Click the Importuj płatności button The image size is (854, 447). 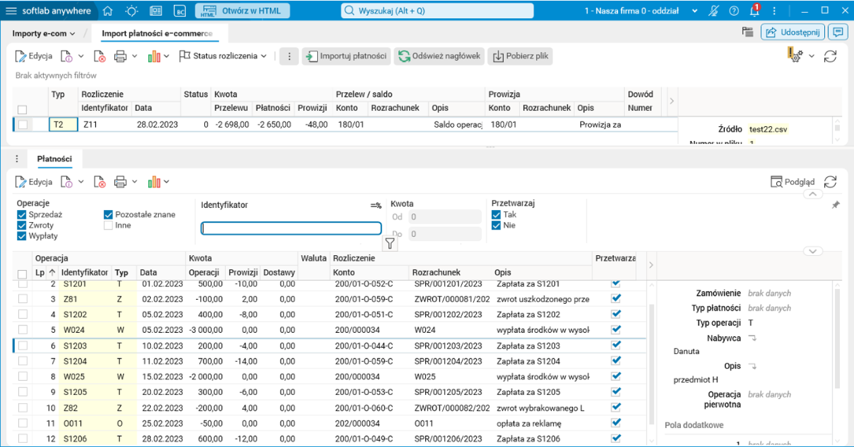[x=346, y=56]
